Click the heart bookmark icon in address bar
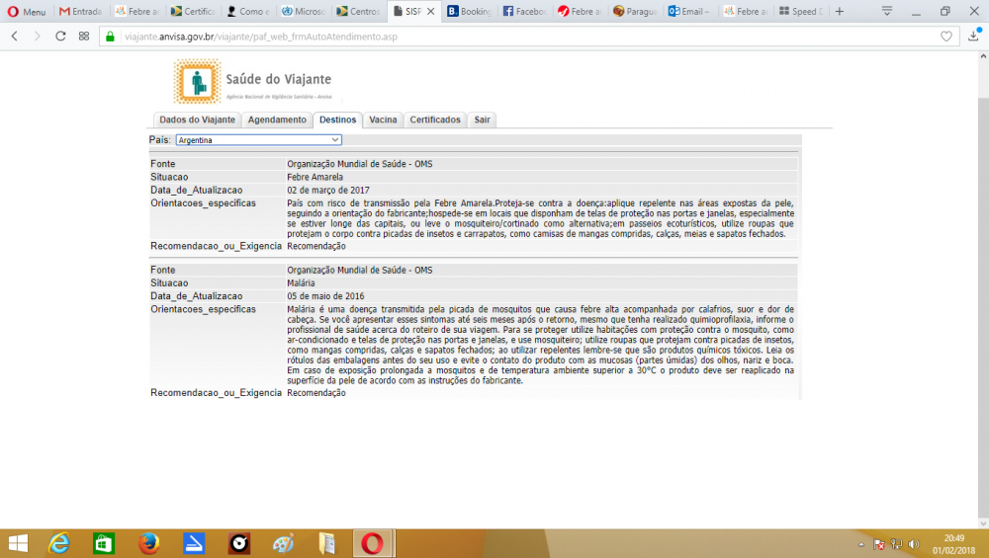The image size is (989, 558). 946,36
